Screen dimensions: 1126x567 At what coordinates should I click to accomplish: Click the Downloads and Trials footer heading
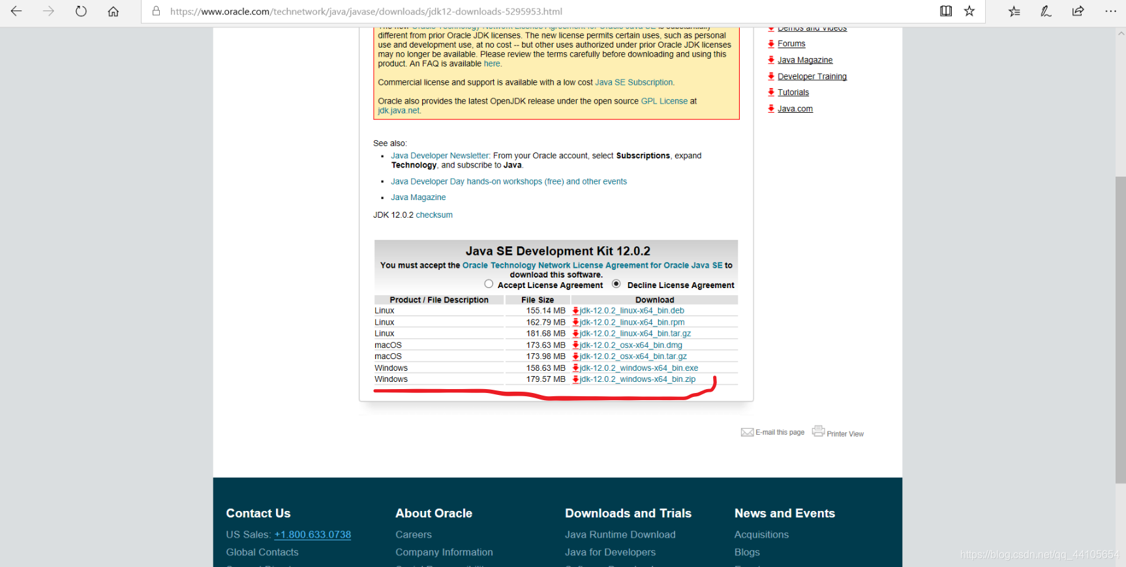pyautogui.click(x=628, y=514)
